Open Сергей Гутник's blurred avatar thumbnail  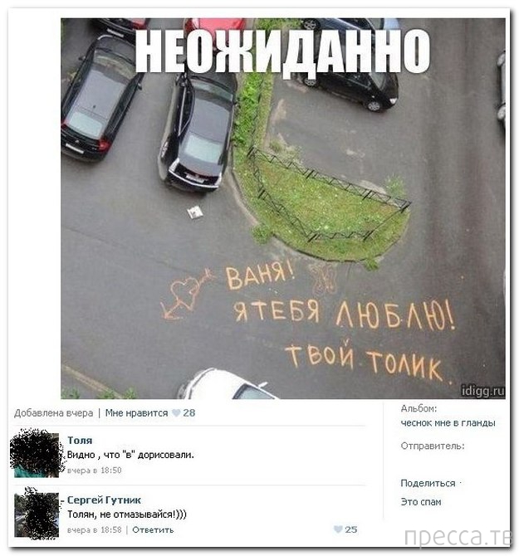37,515
